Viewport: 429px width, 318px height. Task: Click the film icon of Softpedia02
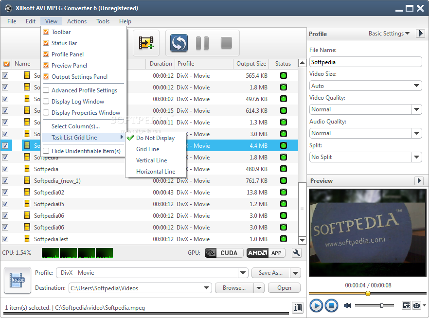pos(27,192)
